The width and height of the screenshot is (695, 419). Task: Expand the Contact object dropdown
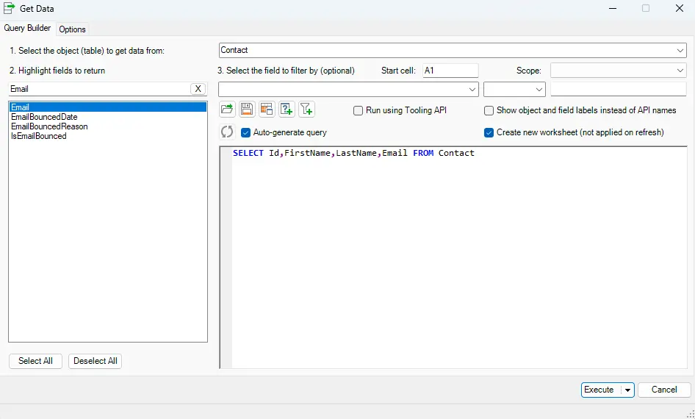(680, 50)
